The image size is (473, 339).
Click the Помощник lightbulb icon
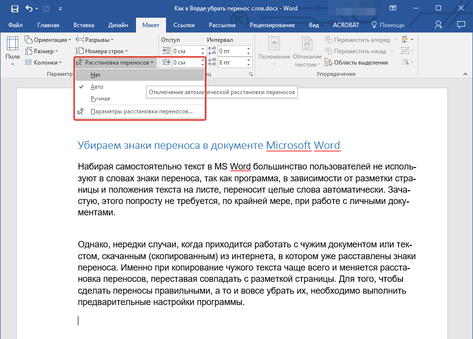pos(374,25)
